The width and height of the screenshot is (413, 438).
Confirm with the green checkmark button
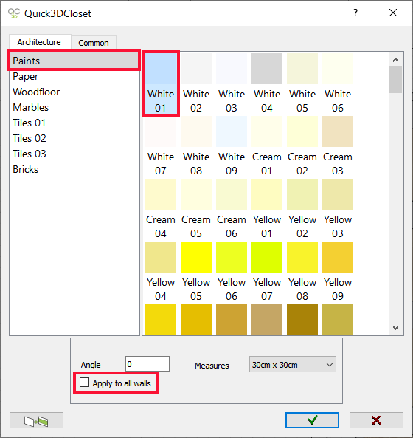312,420
